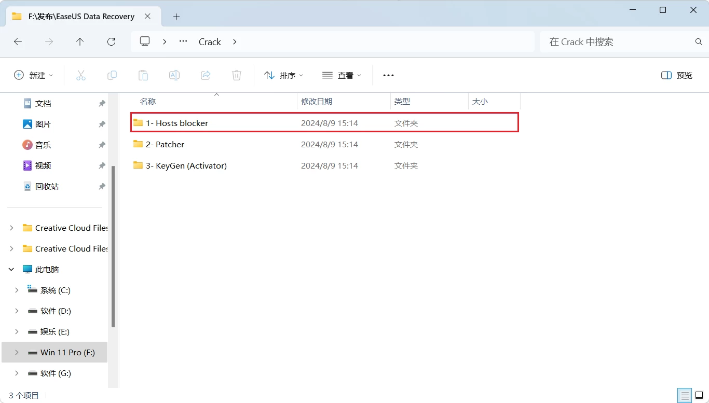This screenshot has width=709, height=403.
Task: Click the search magnifier icon
Action: coord(699,41)
